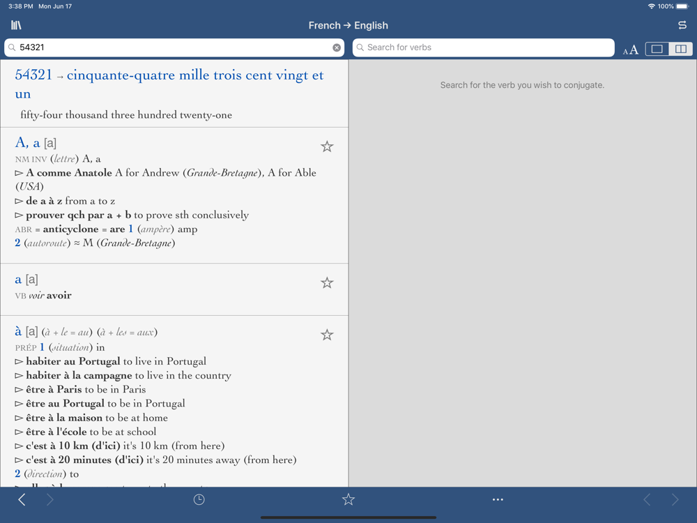Tap the 'anticyclone' abbreviation word
Image resolution: width=697 pixels, height=523 pixels.
70,229
